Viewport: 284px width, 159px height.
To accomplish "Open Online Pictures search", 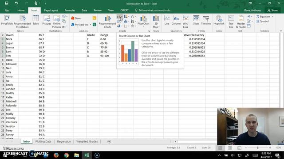I will (56, 22).
